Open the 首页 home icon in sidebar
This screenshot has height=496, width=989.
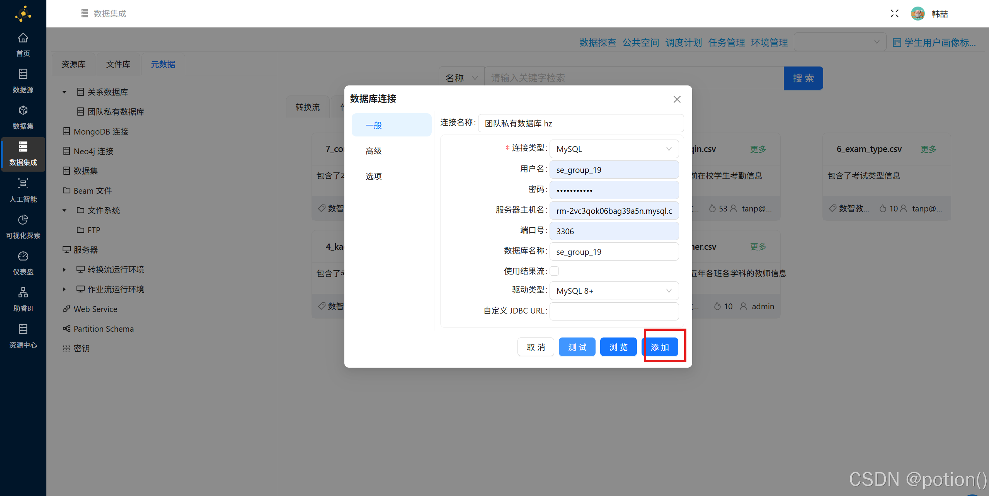(23, 38)
